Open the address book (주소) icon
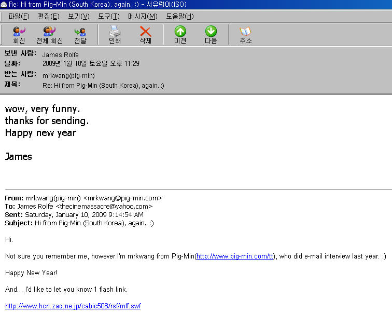 [245, 35]
